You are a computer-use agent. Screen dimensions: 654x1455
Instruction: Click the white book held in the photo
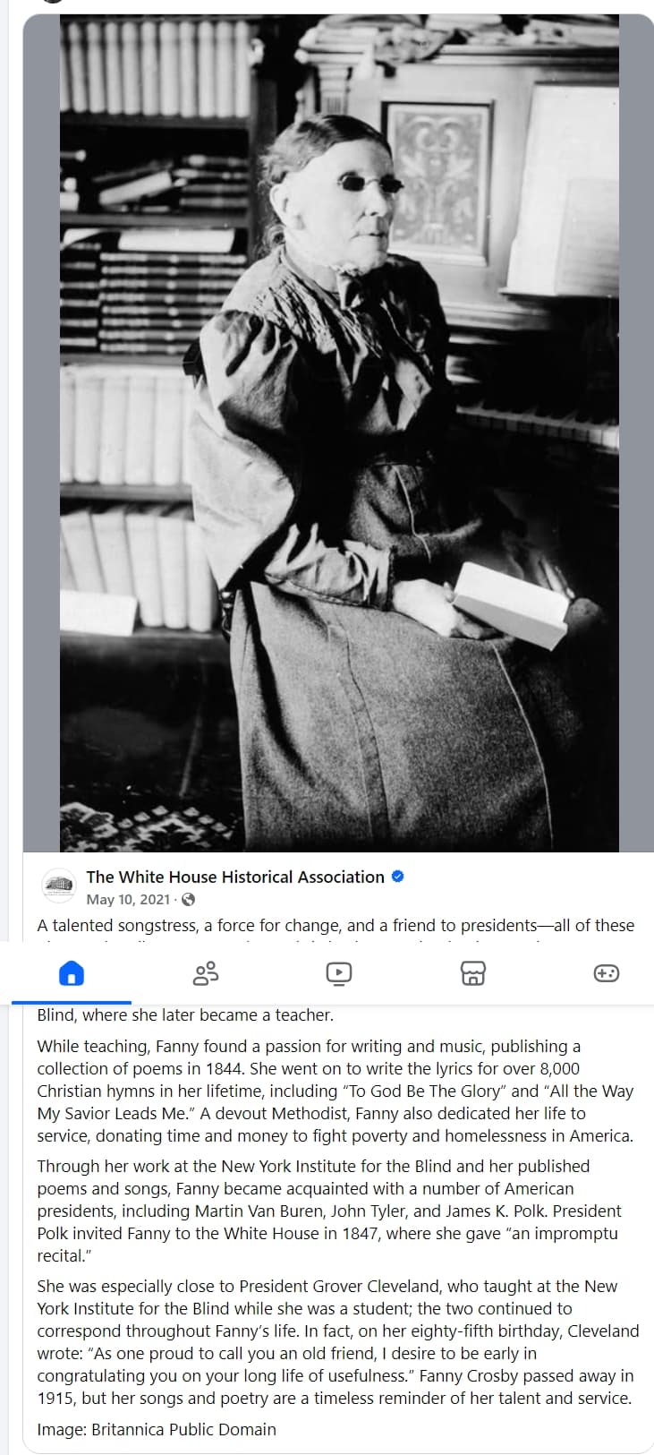pos(509,604)
